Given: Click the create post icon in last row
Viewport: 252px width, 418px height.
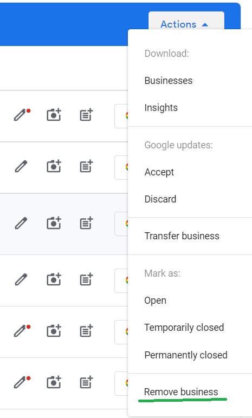Looking at the screenshot, I should point(86,383).
